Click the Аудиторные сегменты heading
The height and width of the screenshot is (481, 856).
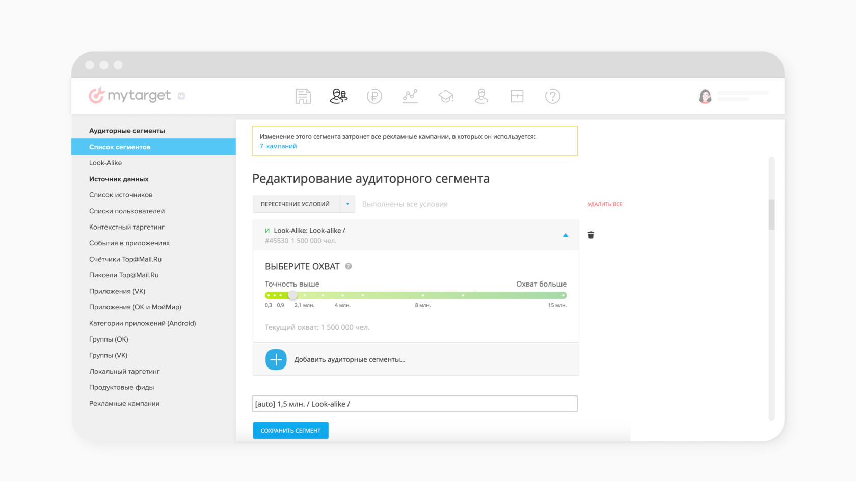(127, 131)
